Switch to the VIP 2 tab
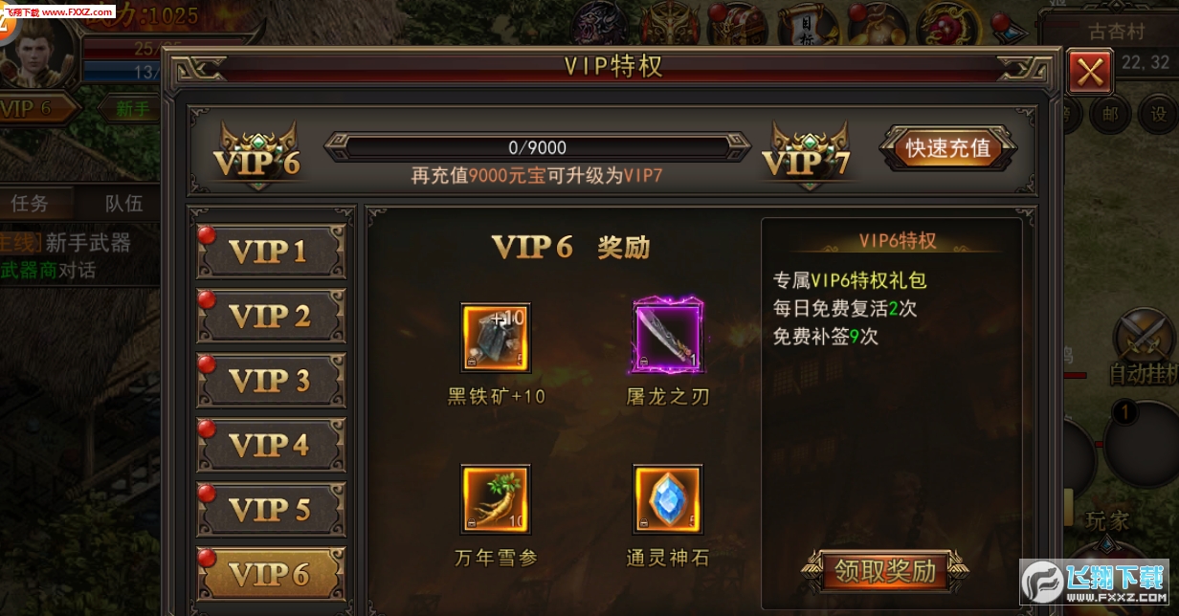This screenshot has width=1179, height=616. click(x=271, y=317)
